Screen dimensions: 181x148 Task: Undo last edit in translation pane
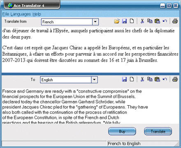point(165,79)
